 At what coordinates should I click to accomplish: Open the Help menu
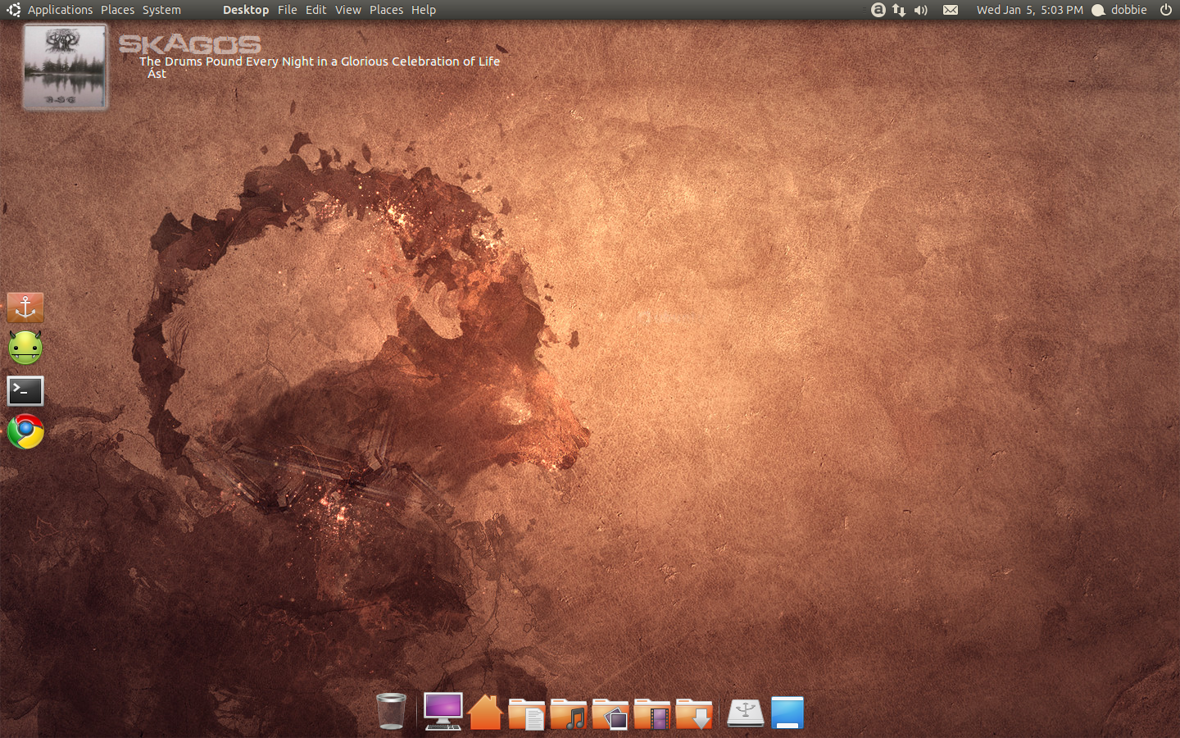pyautogui.click(x=424, y=10)
